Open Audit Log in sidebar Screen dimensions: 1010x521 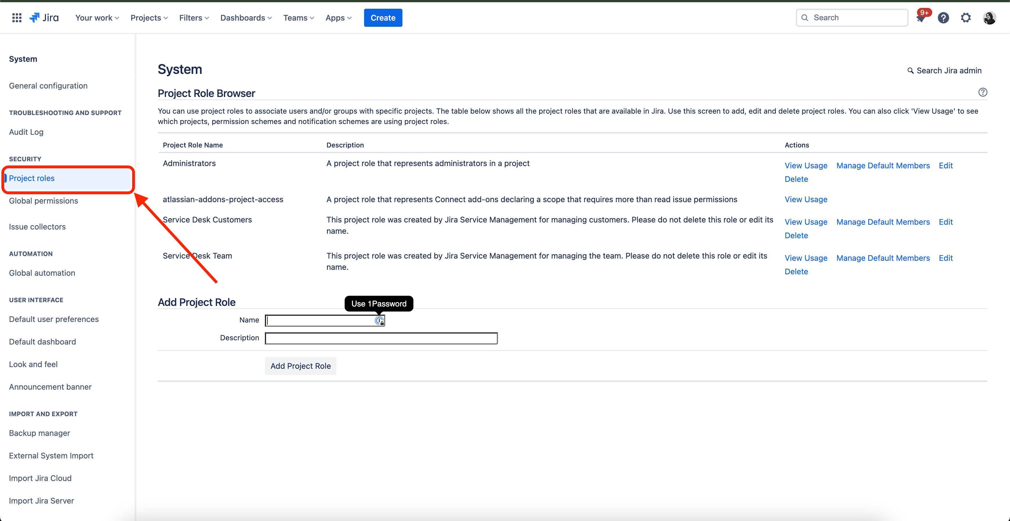[x=26, y=132]
